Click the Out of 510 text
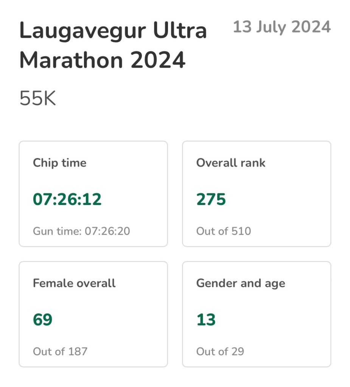 tap(224, 231)
